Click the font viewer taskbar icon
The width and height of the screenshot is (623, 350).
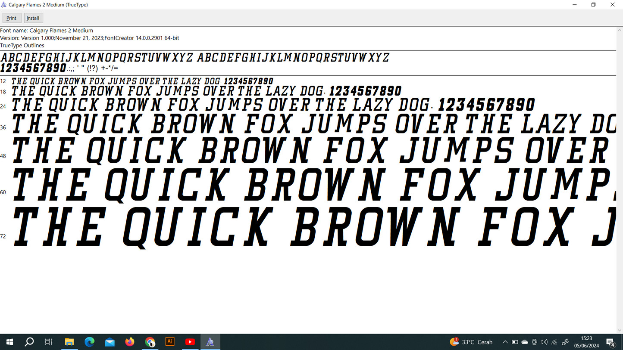pyautogui.click(x=210, y=342)
